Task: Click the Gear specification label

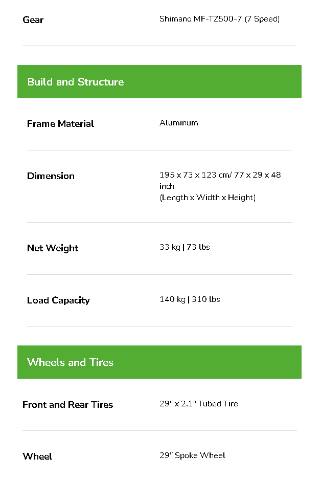Action: click(33, 20)
